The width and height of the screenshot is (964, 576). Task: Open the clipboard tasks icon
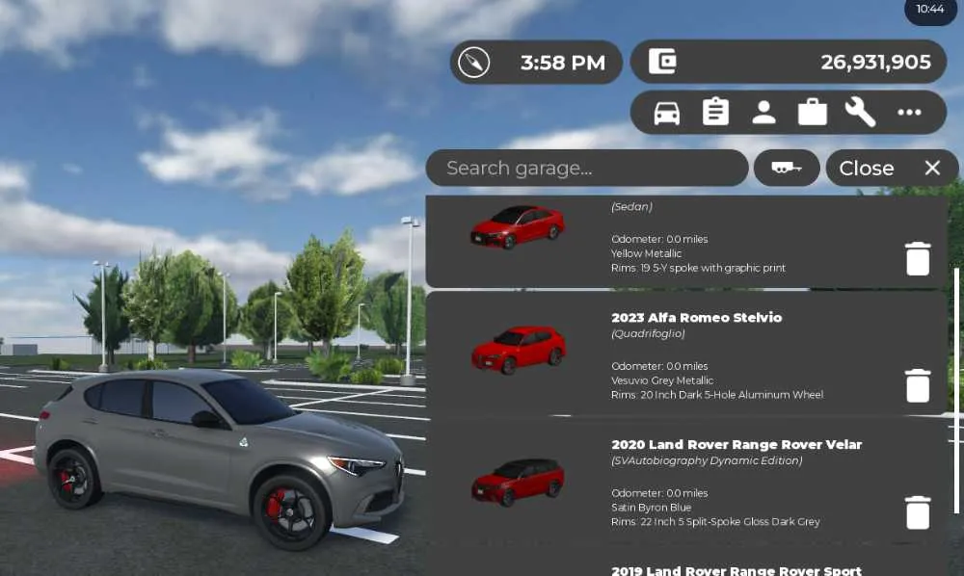pyautogui.click(x=715, y=113)
